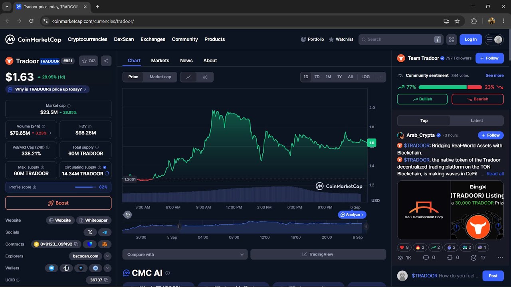Viewport: 511px width, 287px height.
Task: Copy the UCID 36737
Action: 106,280
